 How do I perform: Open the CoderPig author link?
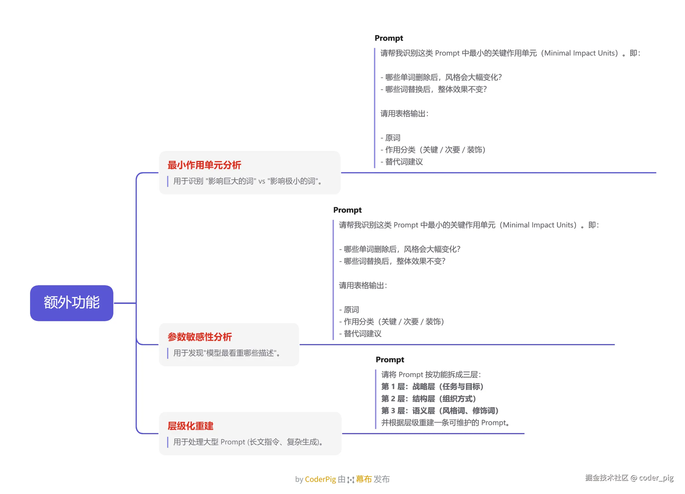(x=320, y=479)
